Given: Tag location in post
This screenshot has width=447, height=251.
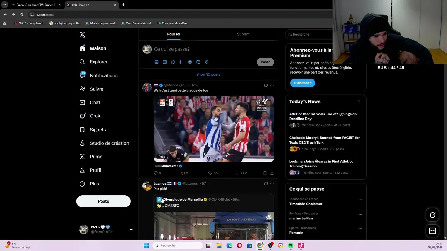Looking at the screenshot, I should coord(207,62).
